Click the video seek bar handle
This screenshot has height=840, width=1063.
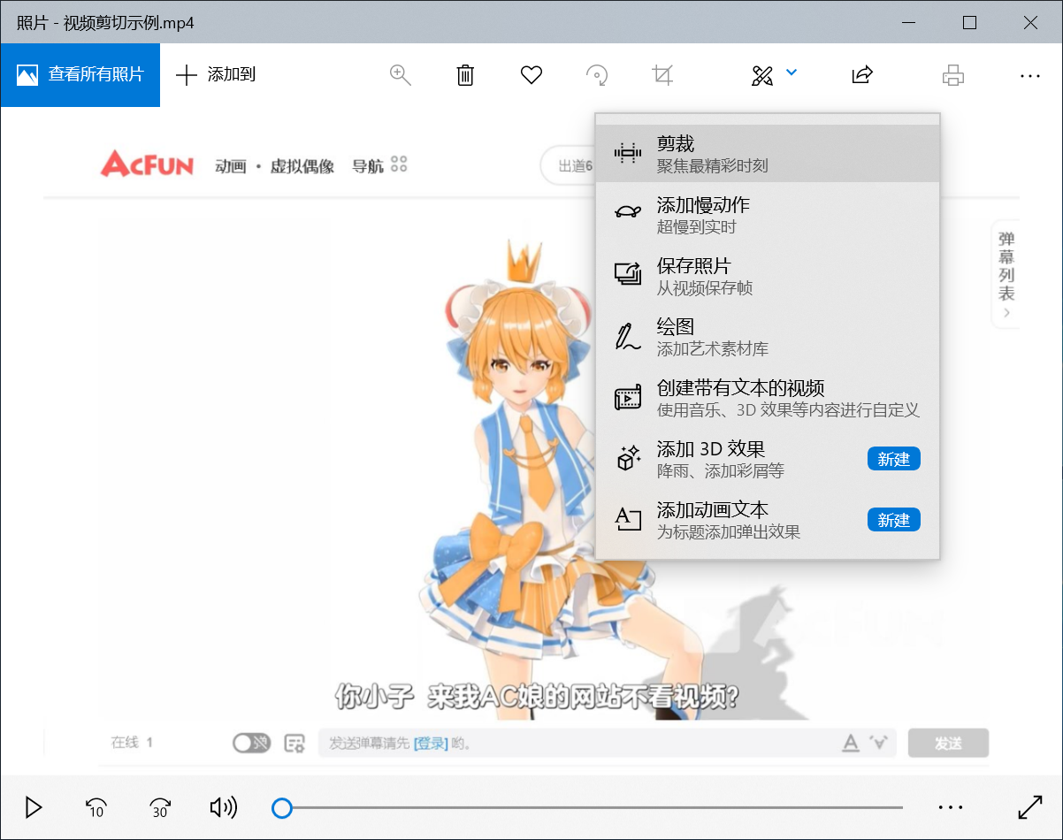click(x=281, y=807)
